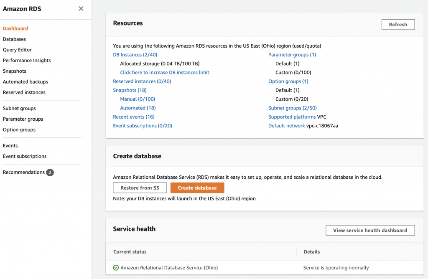Open Subnet groups (2/50) resource link
Viewport: 428px width, 279px height.
pyautogui.click(x=292, y=108)
